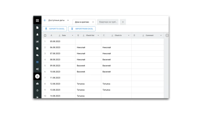Open the gears settings icon
202x114 pixels.
pos(37,69)
